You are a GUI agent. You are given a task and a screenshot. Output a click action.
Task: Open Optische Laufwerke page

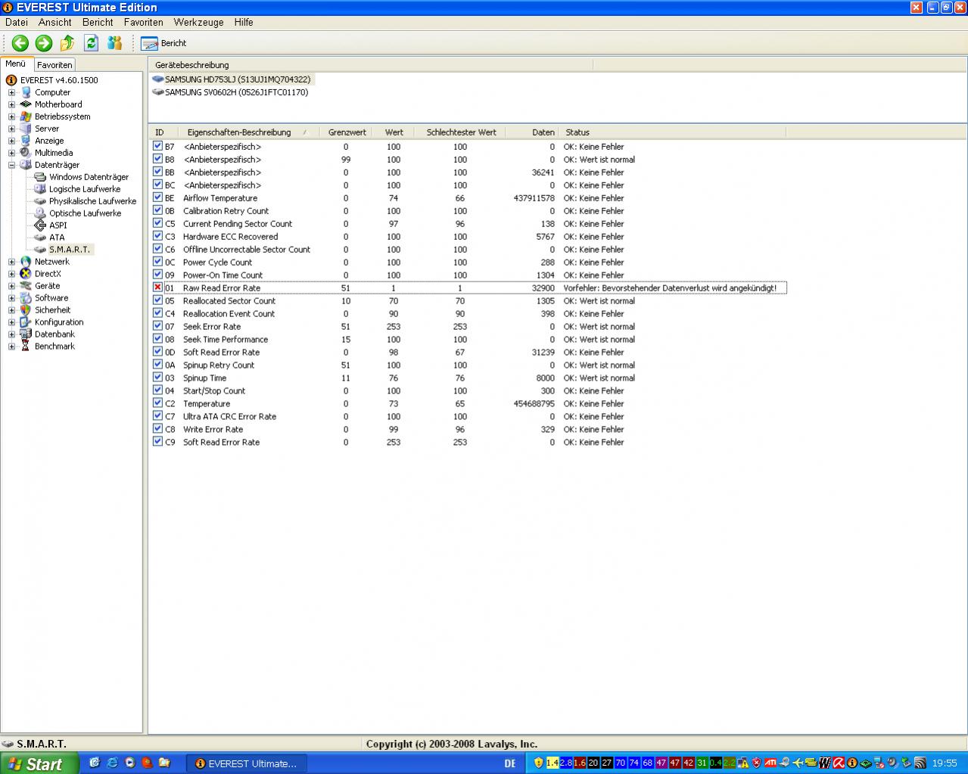[x=85, y=213]
